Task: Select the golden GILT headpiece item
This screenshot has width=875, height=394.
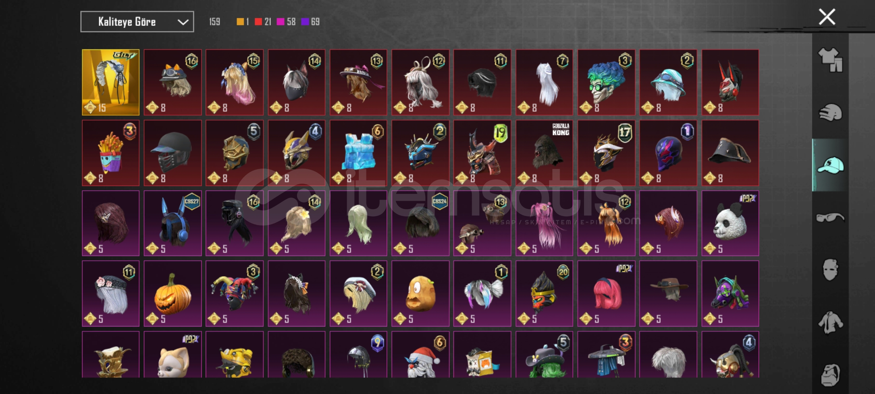Action: tap(110, 82)
